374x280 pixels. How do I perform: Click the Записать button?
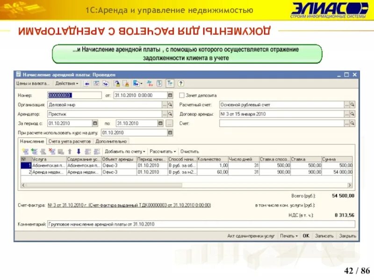point(324,236)
